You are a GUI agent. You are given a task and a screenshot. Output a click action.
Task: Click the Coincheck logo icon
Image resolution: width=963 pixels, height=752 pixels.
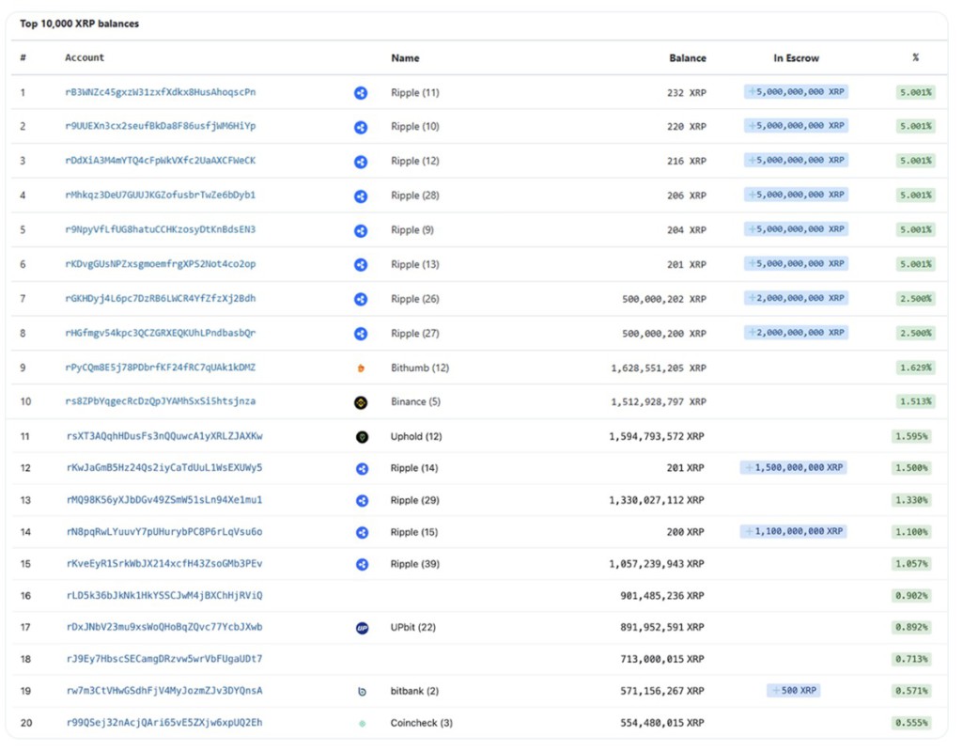(363, 724)
